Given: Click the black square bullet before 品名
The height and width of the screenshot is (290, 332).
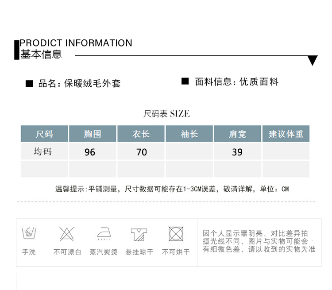Looking at the screenshot, I should click(29, 84).
